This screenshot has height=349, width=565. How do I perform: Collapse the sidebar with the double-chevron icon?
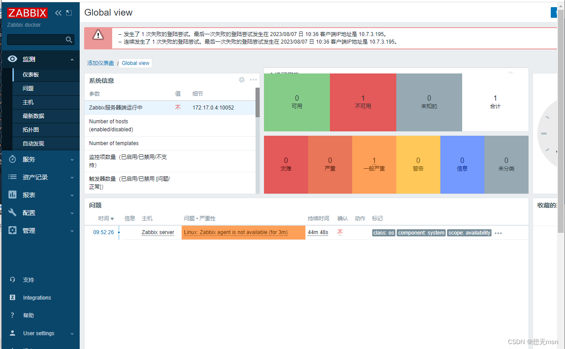click(x=58, y=13)
